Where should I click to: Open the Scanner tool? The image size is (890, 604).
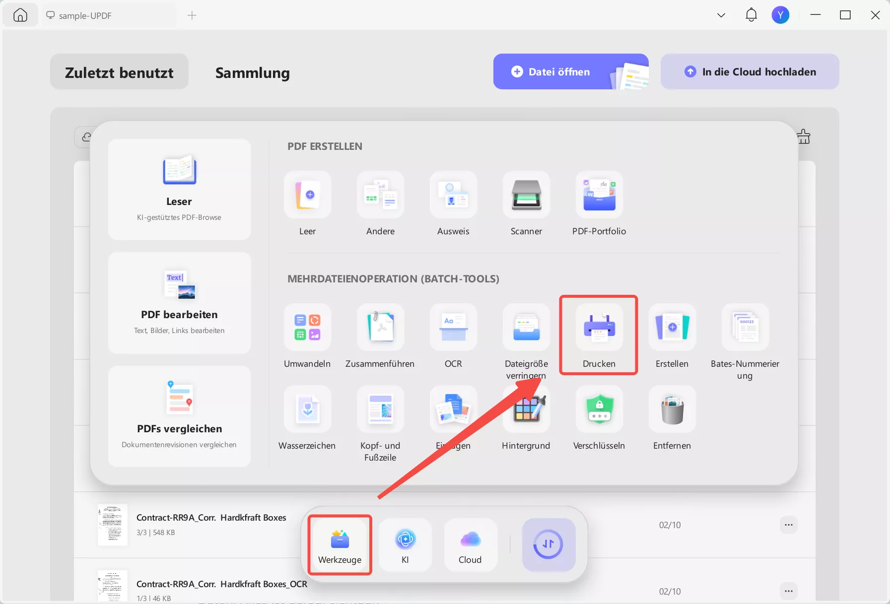coord(526,195)
